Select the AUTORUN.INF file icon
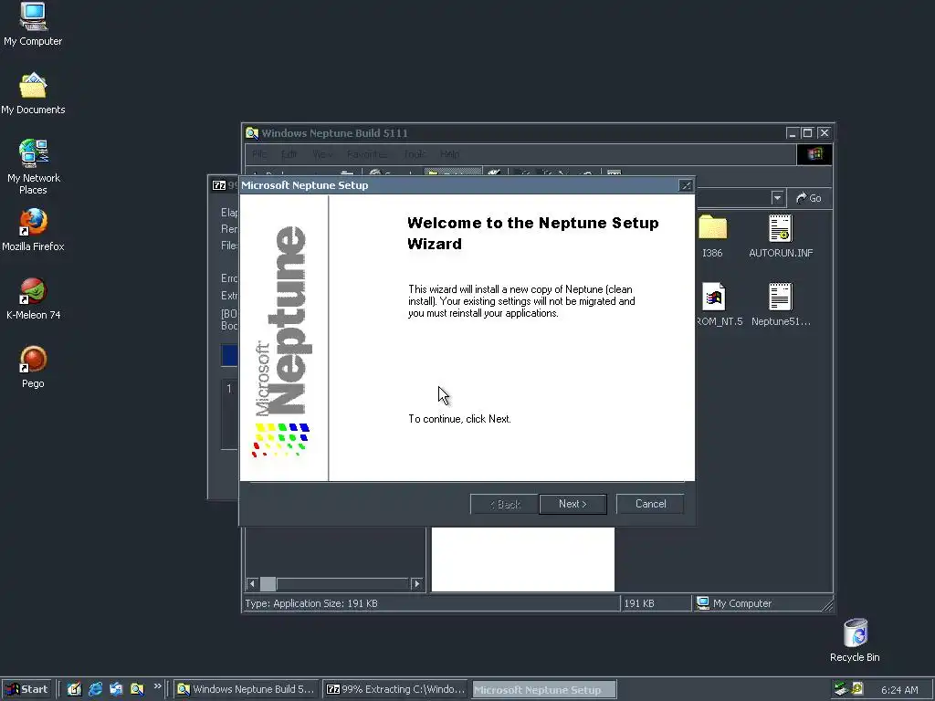This screenshot has height=701, width=935. pyautogui.click(x=781, y=236)
